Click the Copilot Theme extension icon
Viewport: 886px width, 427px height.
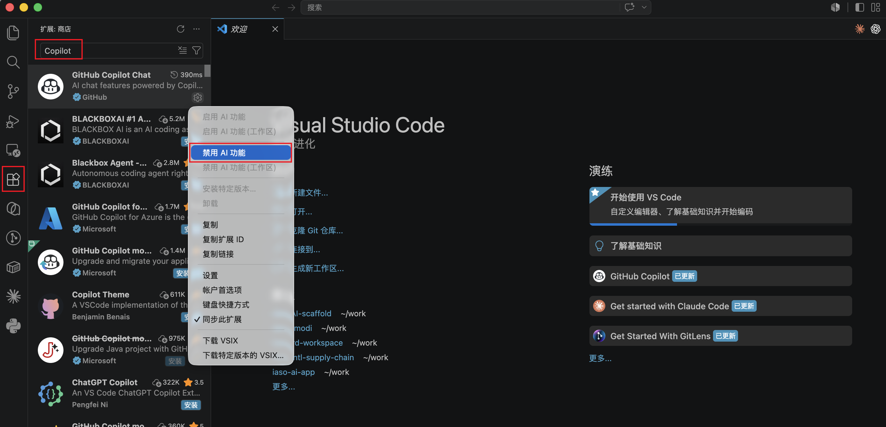(51, 306)
